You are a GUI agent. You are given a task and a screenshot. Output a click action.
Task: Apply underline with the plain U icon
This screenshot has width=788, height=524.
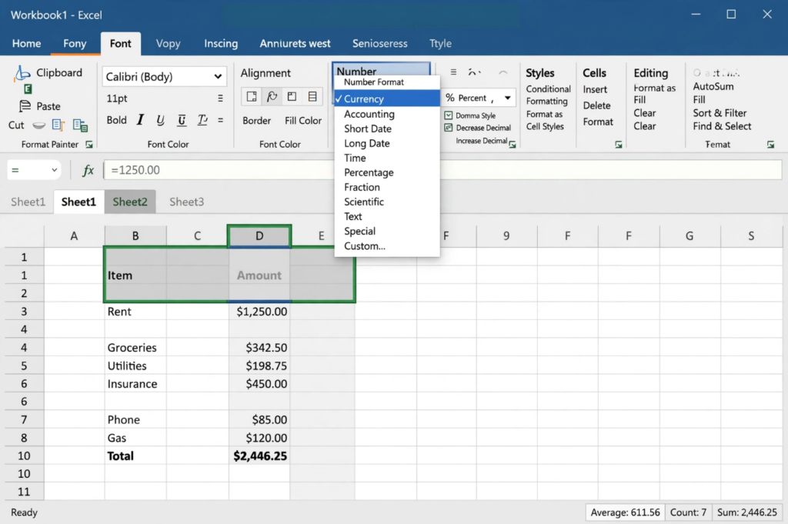(x=160, y=120)
